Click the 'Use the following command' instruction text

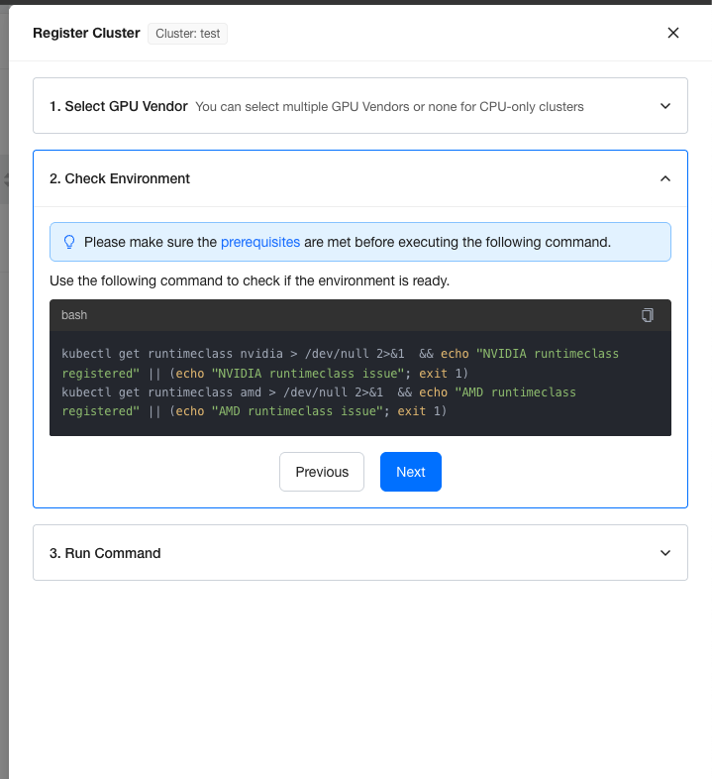250,280
